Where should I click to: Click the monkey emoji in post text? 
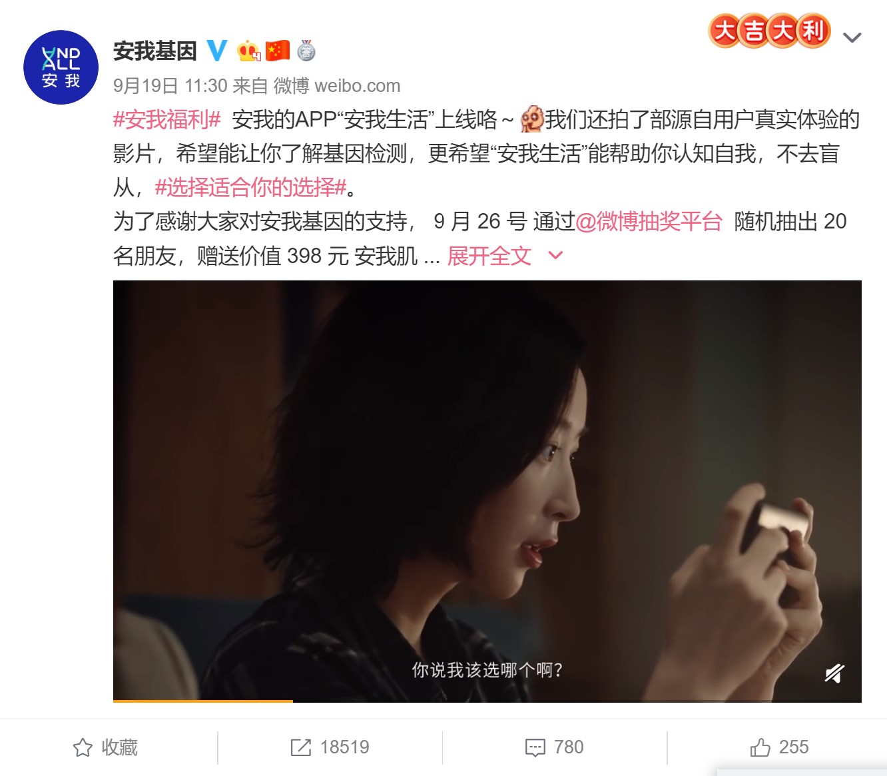point(532,119)
